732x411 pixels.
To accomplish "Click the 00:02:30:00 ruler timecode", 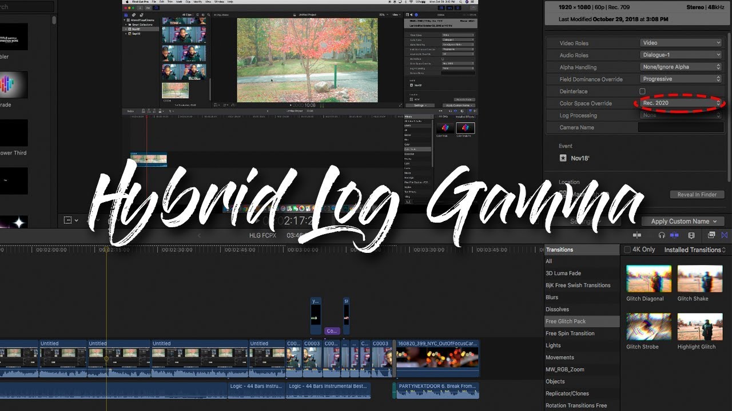I will pyautogui.click(x=177, y=250).
